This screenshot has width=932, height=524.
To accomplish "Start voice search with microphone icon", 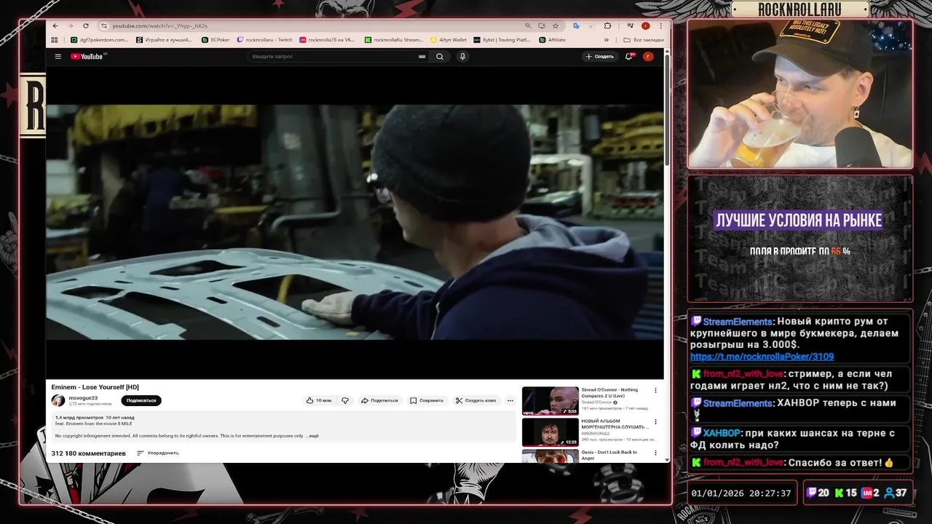I will coord(462,56).
